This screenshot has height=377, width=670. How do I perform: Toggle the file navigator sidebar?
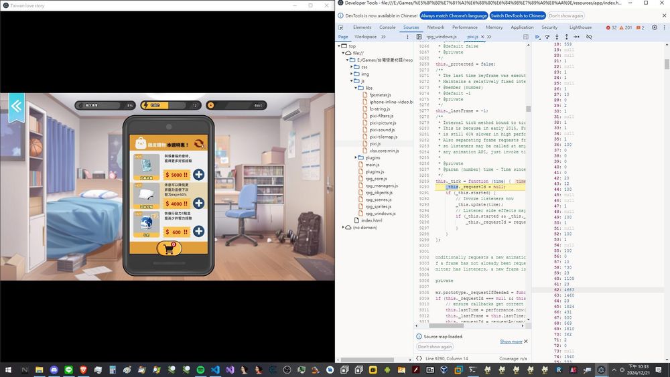point(419,37)
